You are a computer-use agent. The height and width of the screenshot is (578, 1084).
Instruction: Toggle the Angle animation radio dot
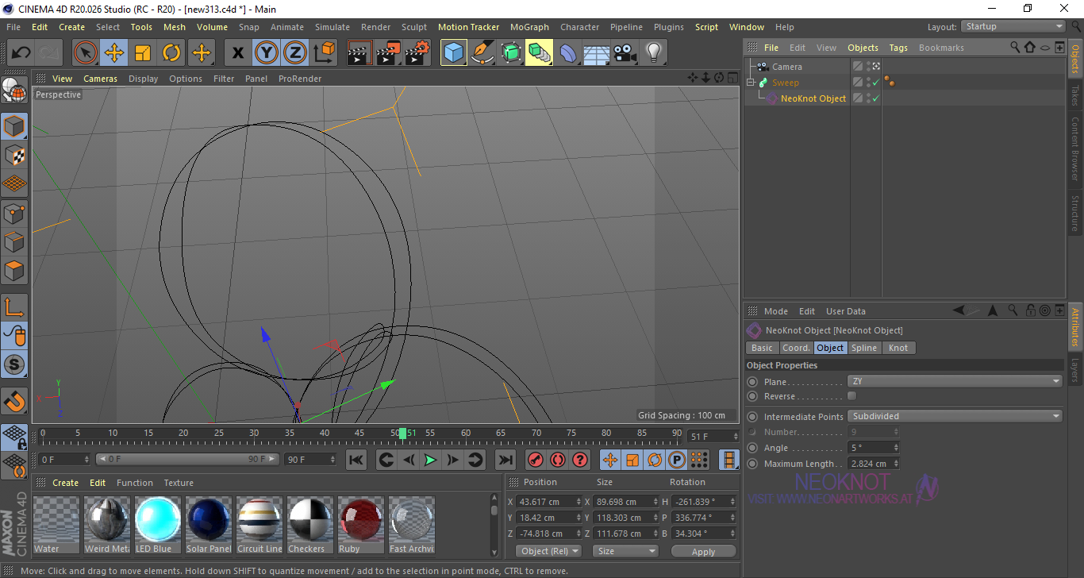(752, 448)
